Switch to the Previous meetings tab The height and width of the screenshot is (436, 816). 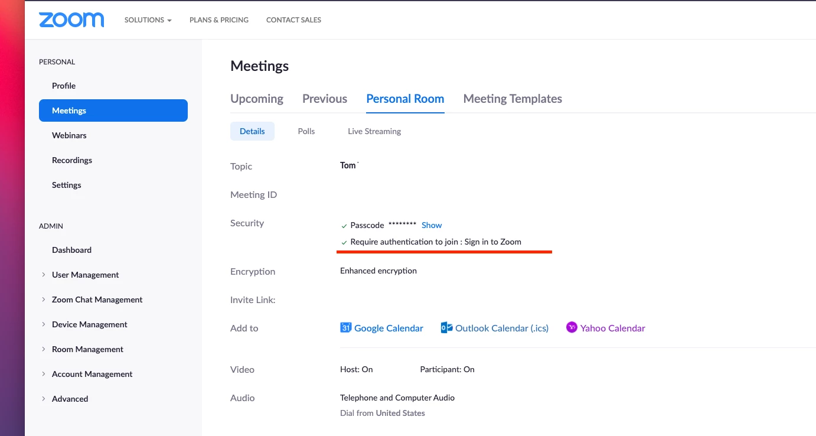(325, 99)
